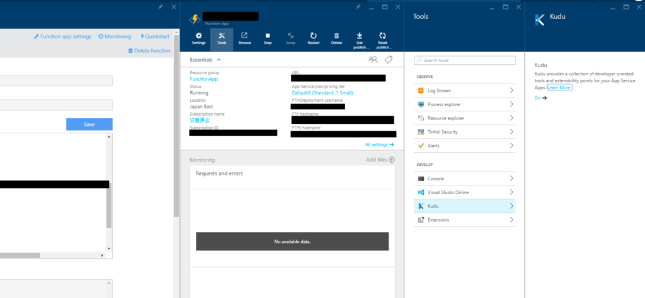Viewport: 645px width, 298px height.
Task: Pin the leftmost function editor blade
Action: [161, 7]
